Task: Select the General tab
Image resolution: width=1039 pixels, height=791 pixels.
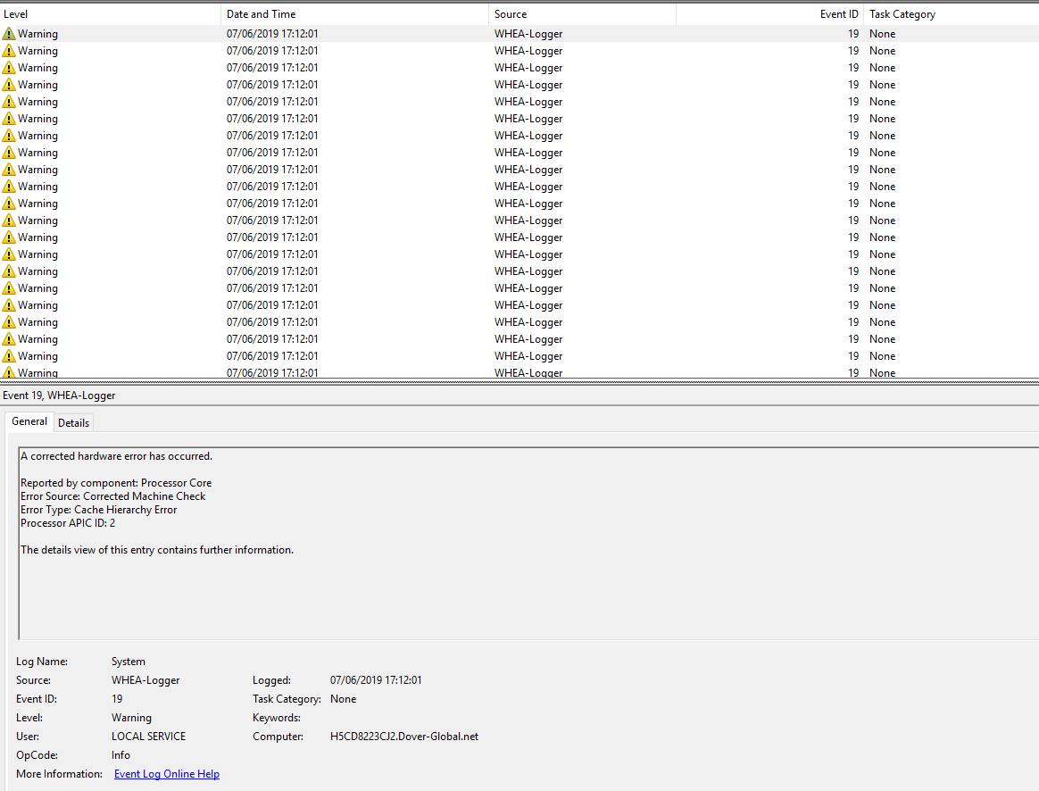Action: tap(29, 420)
